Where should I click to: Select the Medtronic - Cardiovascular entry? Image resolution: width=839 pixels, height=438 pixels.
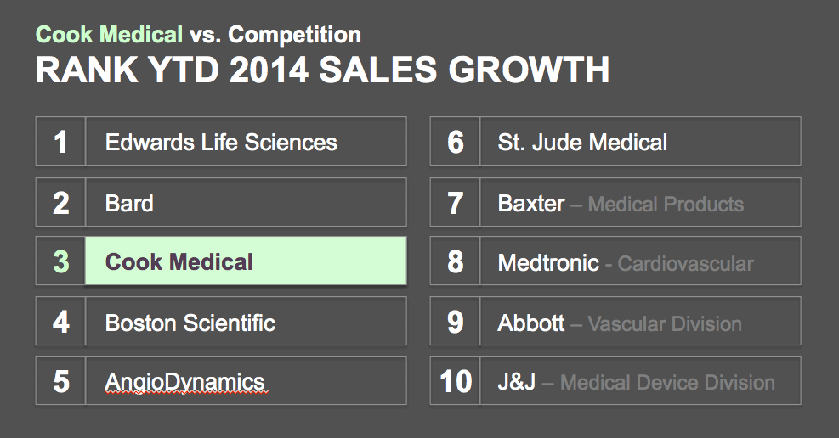[640, 261]
